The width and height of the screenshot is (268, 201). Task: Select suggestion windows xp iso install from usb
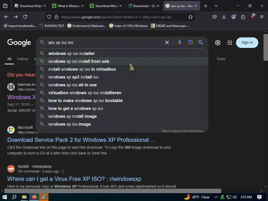tap(122, 61)
